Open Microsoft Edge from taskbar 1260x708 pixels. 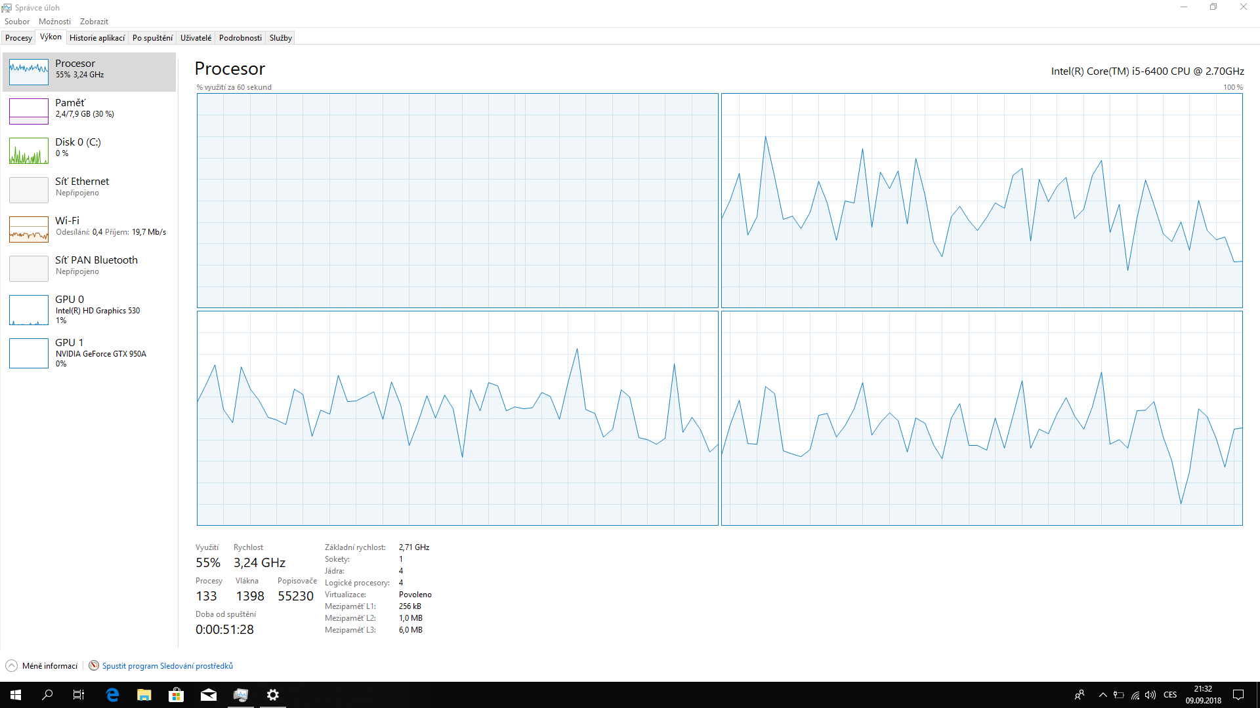coord(112,695)
